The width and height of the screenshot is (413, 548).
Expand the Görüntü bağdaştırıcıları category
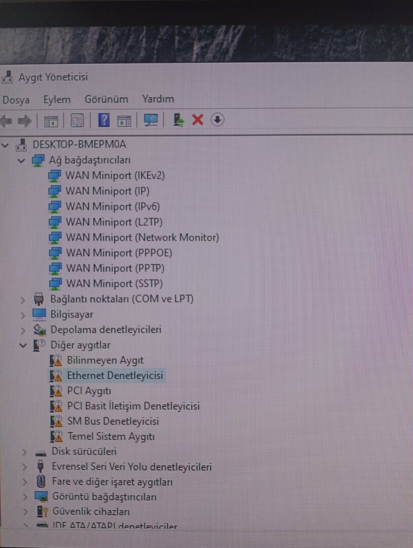coord(25,497)
